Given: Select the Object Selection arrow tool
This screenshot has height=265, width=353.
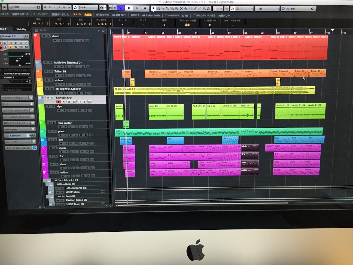Looking at the screenshot, I should click(153, 8).
